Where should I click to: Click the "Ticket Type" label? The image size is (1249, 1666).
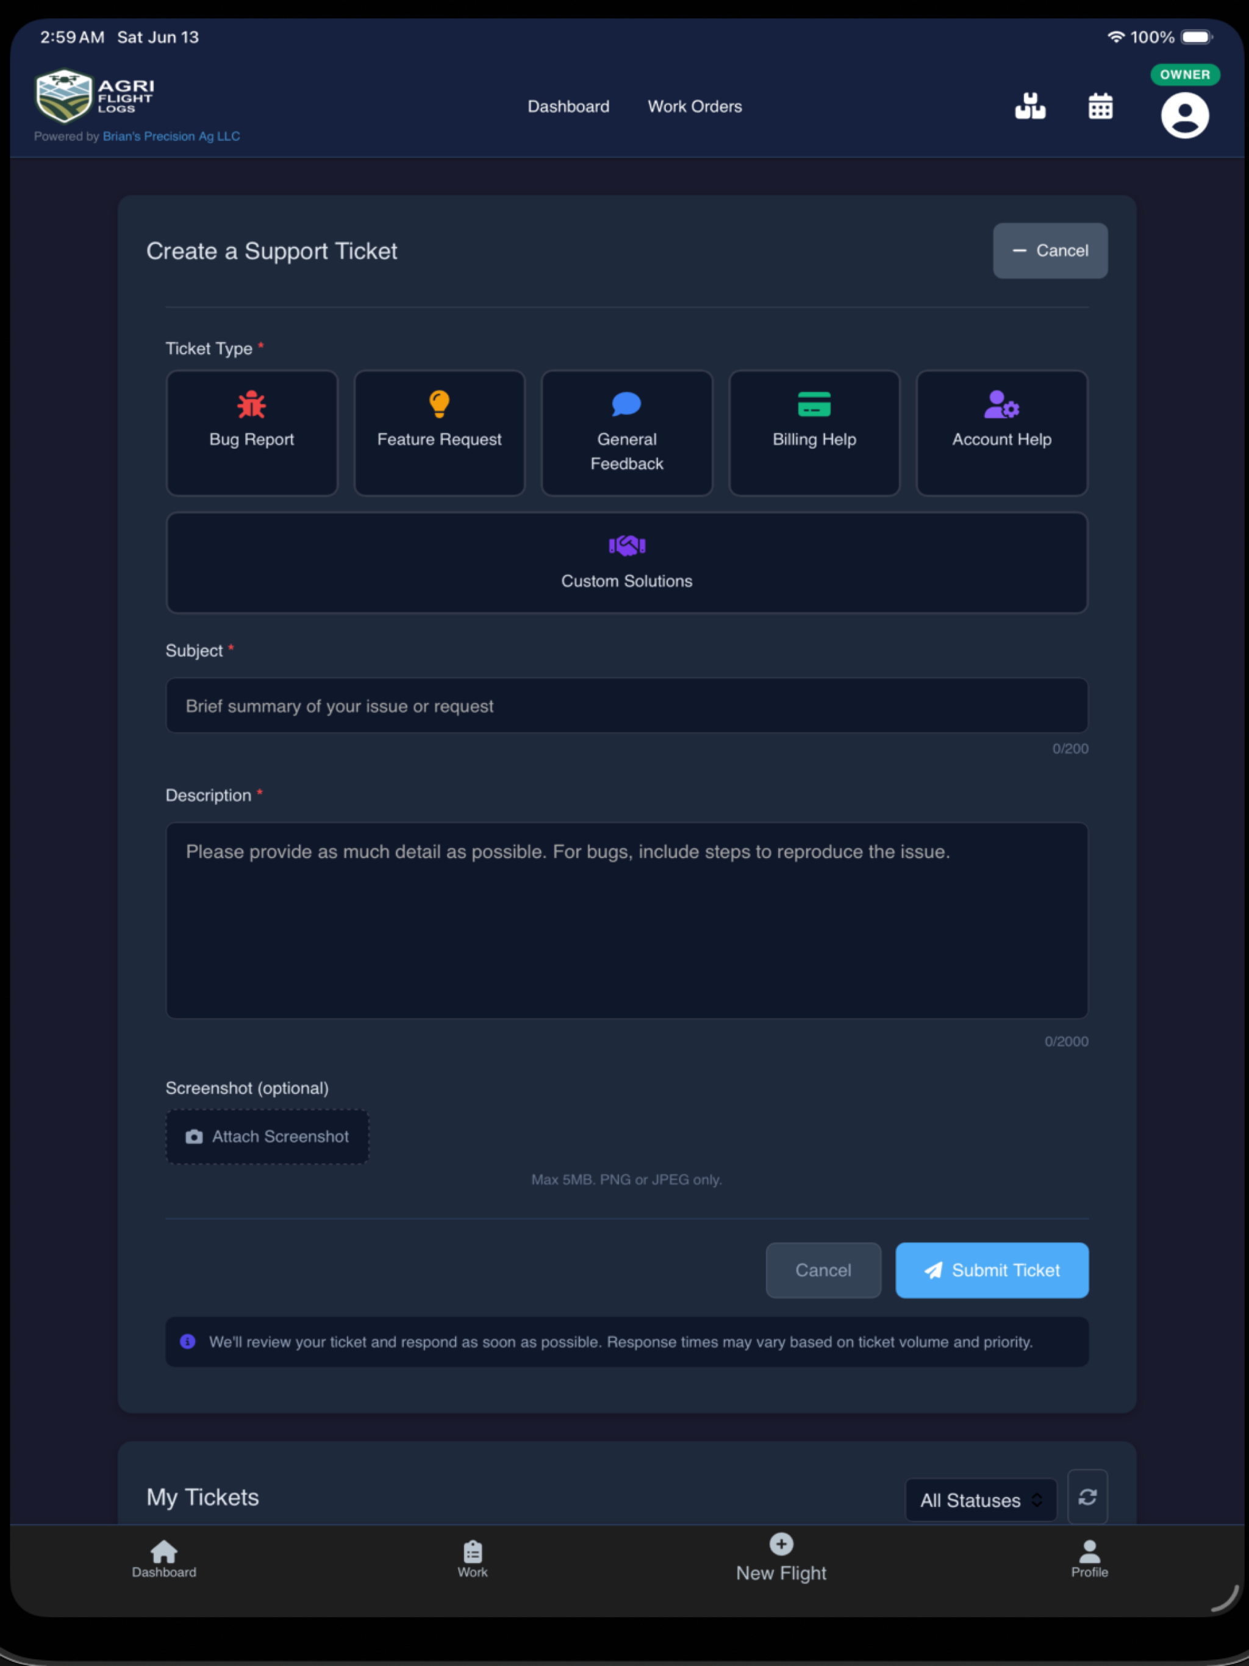pos(209,349)
